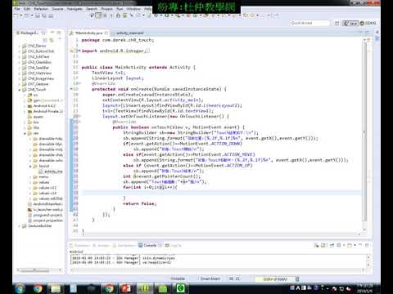This screenshot has width=393, height=294.
Task: Open the first Chrome icon on the taskbar
Action: pos(38,288)
